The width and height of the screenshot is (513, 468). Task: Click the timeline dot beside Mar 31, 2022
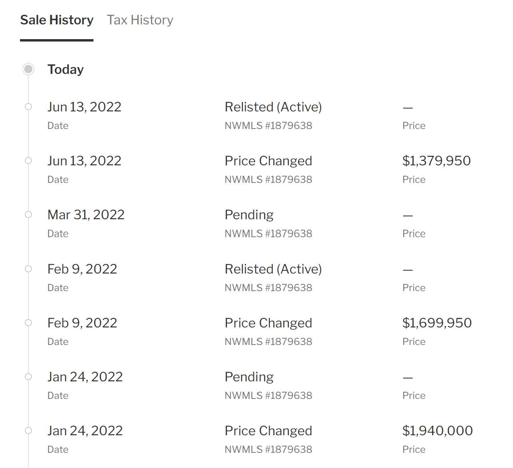pos(28,214)
